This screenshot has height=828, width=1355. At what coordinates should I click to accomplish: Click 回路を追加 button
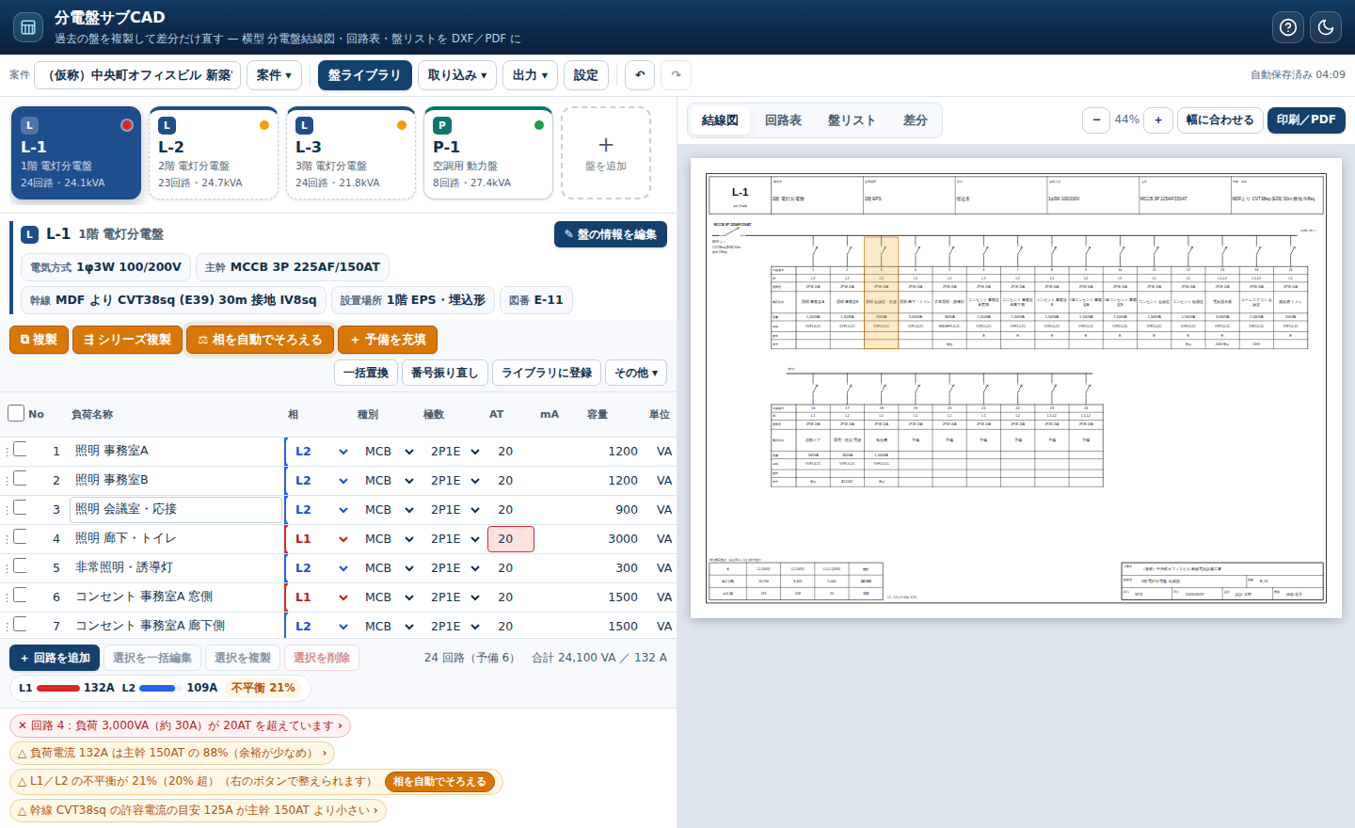[55, 658]
